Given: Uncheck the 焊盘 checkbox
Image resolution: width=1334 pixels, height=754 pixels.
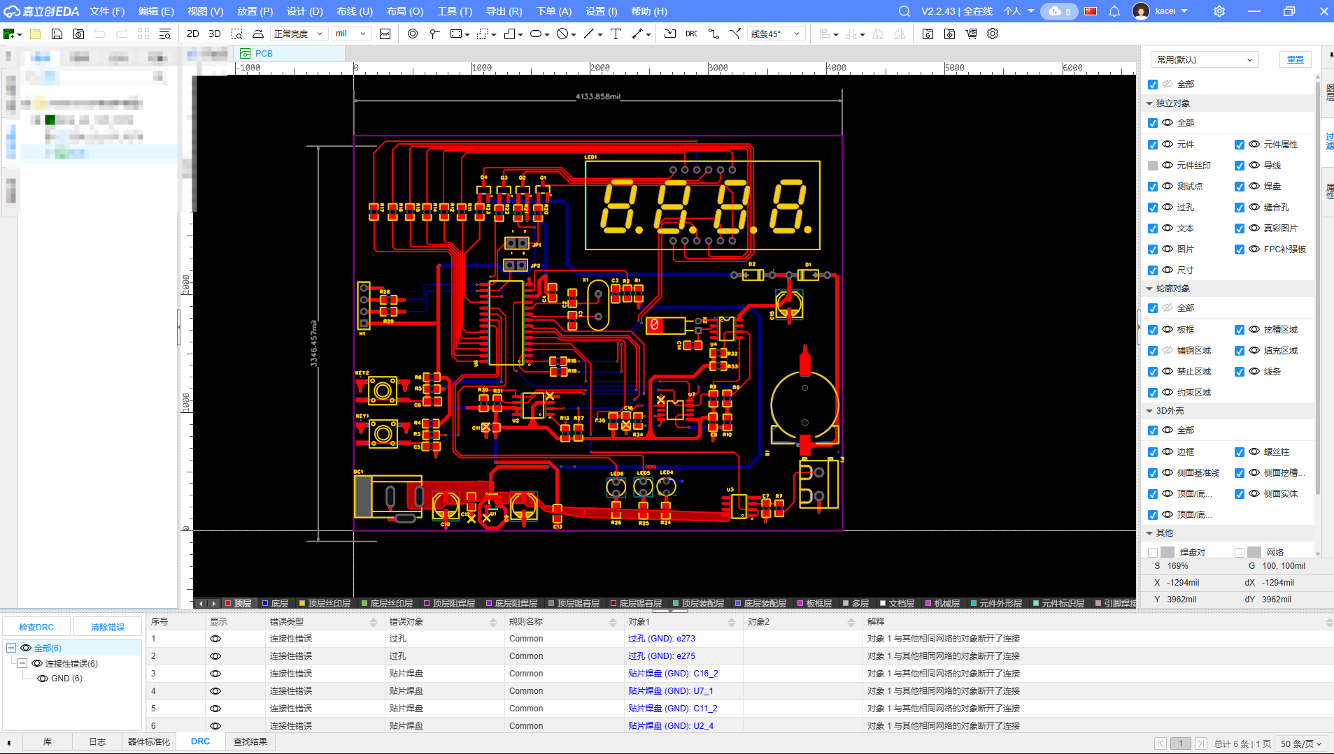Looking at the screenshot, I should tap(1240, 187).
